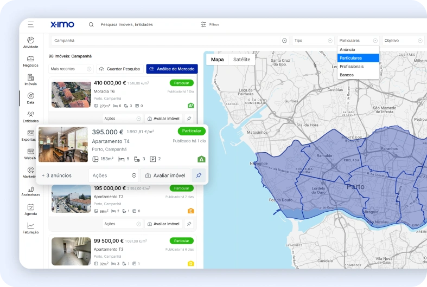The width and height of the screenshot is (427, 287).
Task: Switch map to Mapa view
Action: pos(218,60)
